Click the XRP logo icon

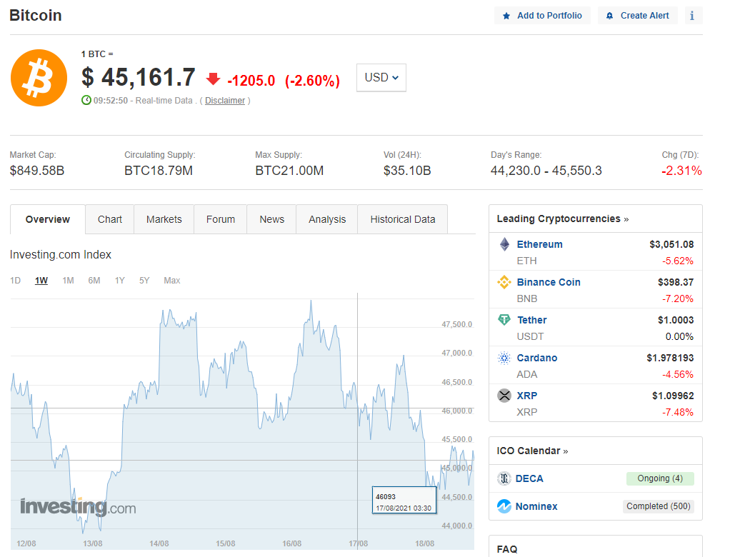[504, 396]
